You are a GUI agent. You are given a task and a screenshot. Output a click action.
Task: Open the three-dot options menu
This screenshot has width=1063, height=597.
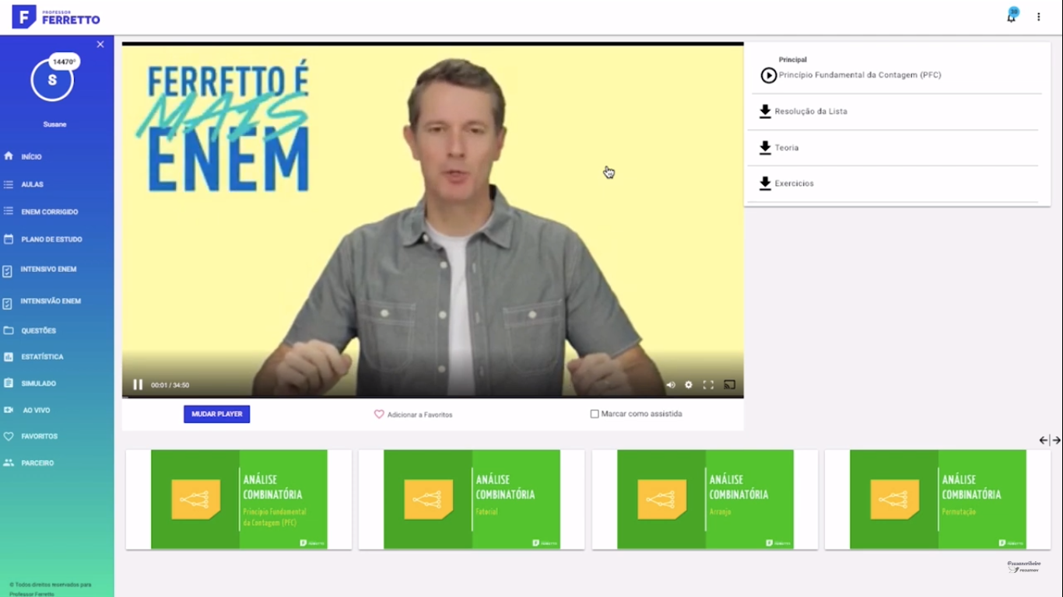point(1038,17)
